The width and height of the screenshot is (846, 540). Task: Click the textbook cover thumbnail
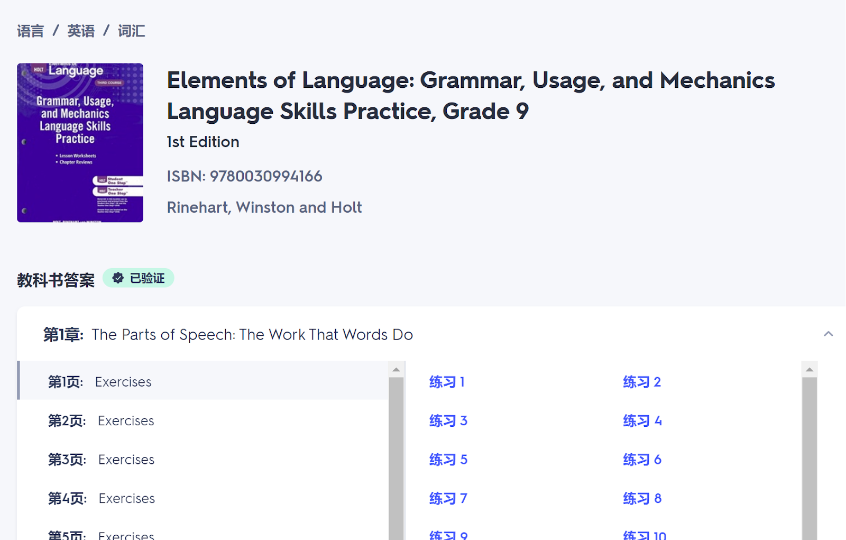tap(80, 143)
